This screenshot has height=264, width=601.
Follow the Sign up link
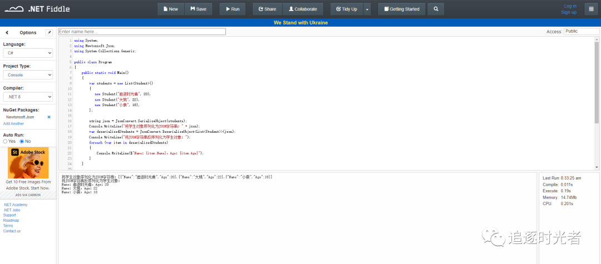point(569,12)
